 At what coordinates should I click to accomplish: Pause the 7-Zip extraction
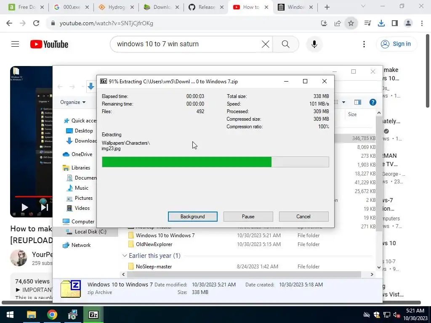248,217
